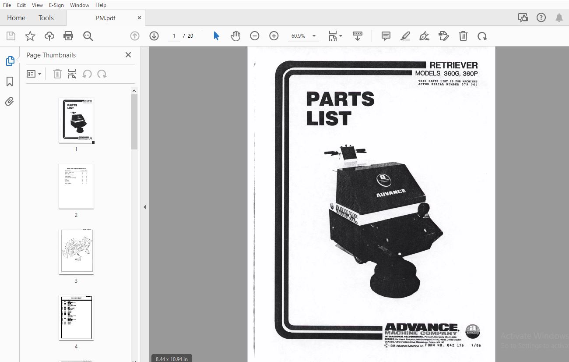
Task: Click the read mode keyboard icon
Action: [358, 36]
